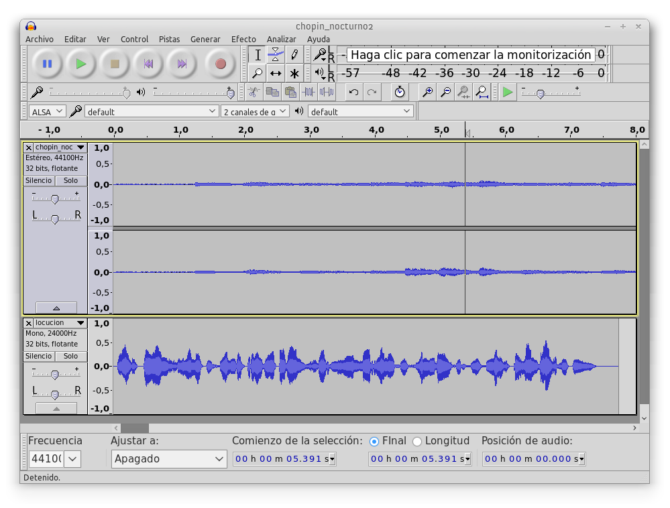
Task: Click the Silence audio icon
Action: [327, 92]
